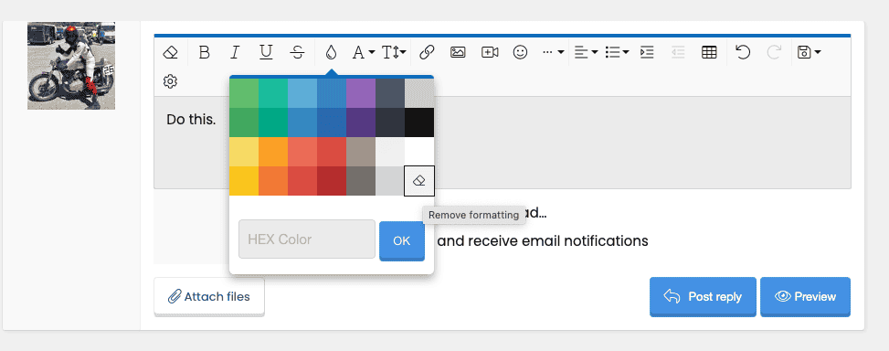This screenshot has width=889, height=351.
Task: Pick the turquoise color swatch
Action: (x=273, y=93)
